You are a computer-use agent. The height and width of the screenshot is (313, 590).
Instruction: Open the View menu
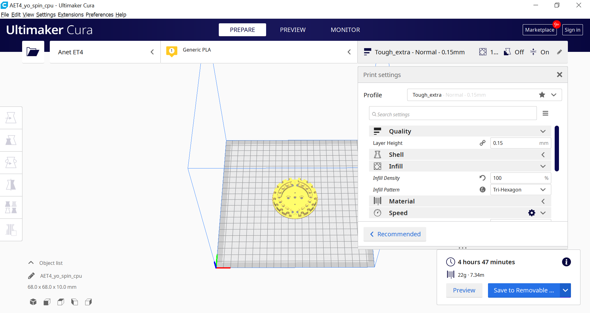pyautogui.click(x=28, y=15)
